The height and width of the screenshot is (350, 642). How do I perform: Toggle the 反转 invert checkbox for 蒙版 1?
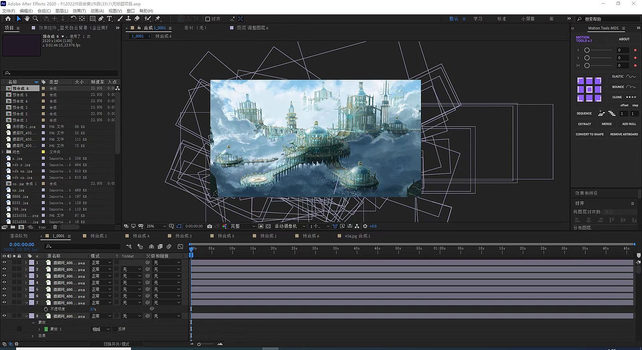tap(115, 329)
